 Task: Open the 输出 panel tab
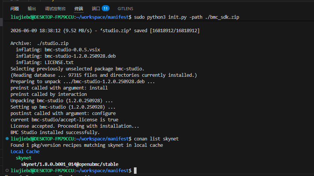32,9
